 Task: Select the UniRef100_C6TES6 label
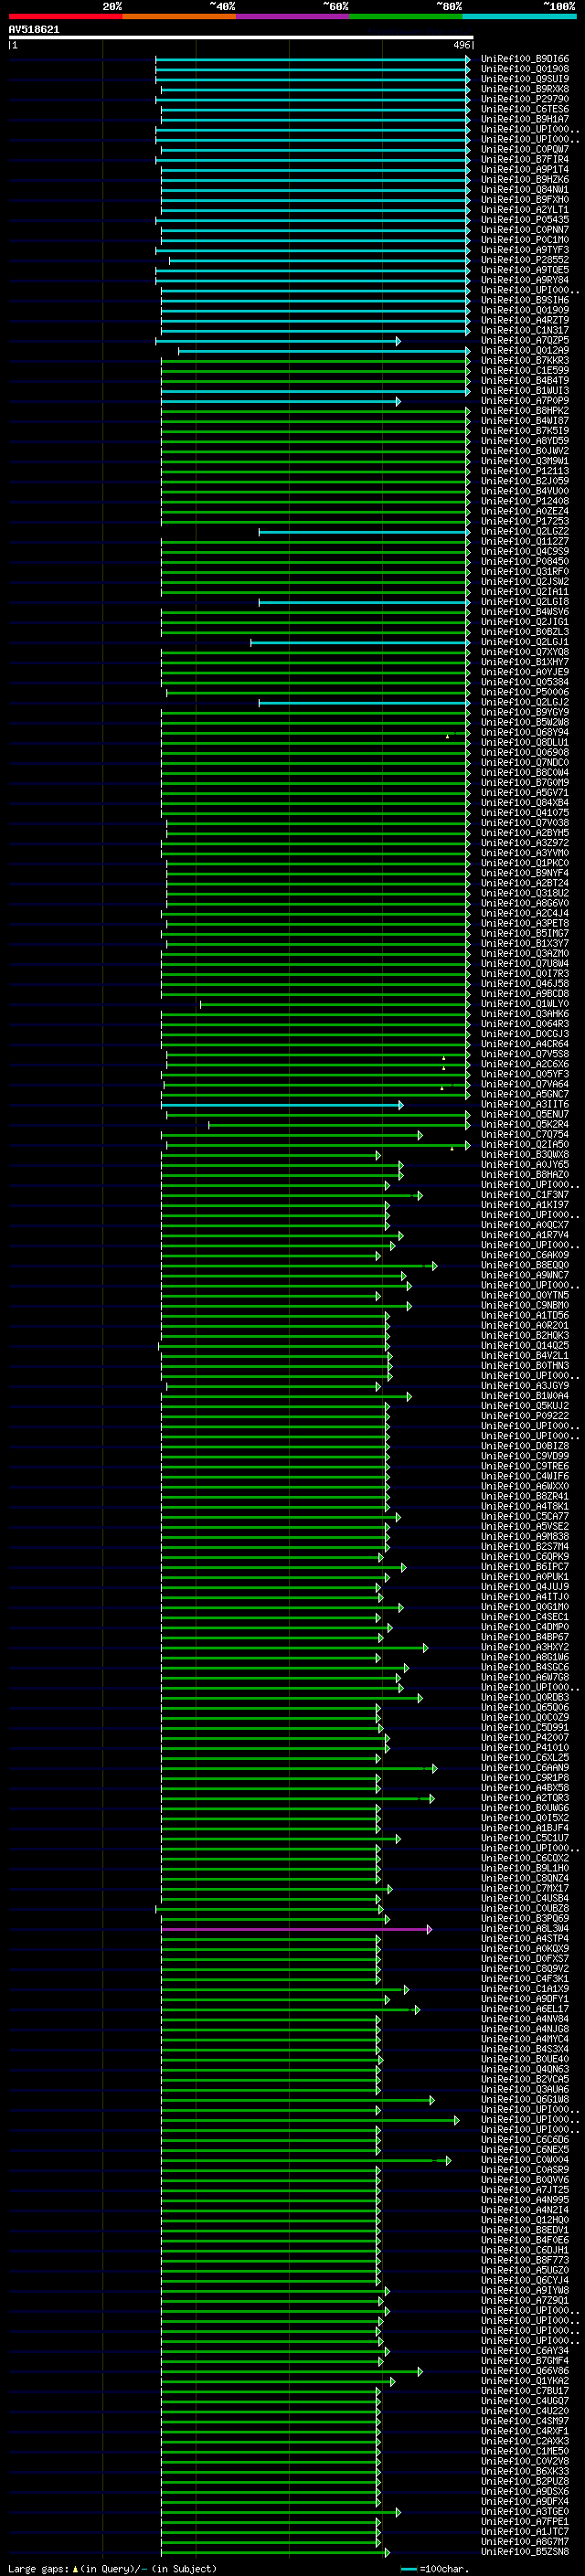525,109
